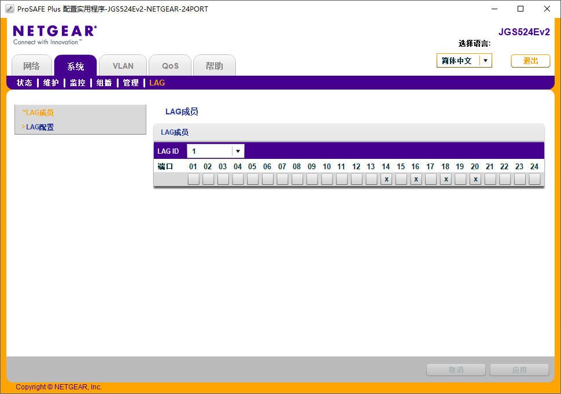Screen dimensions: 561x394
Task: Toggle LAG membership for port 22
Action: click(x=505, y=179)
